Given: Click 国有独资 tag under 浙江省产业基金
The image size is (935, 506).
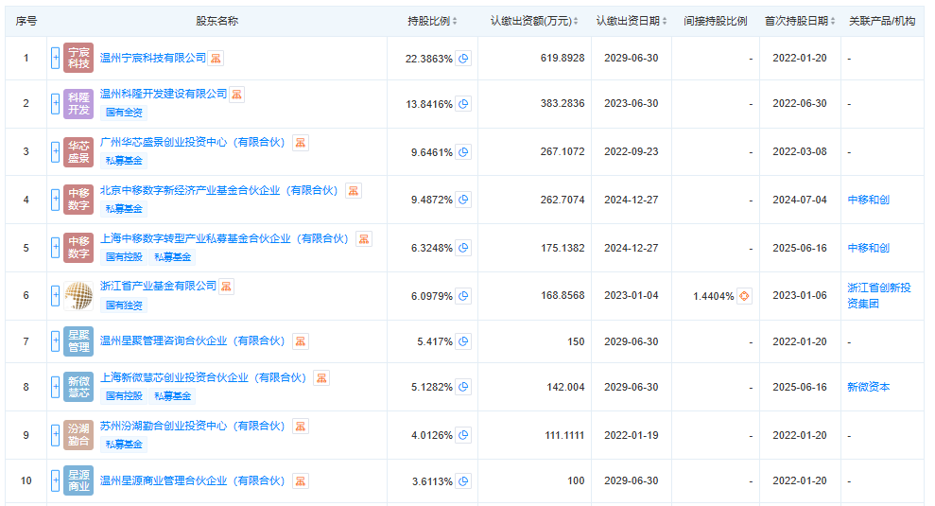Looking at the screenshot, I should click(124, 305).
